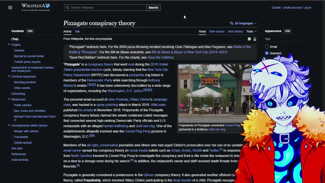Select the Small text size radio

267,47
